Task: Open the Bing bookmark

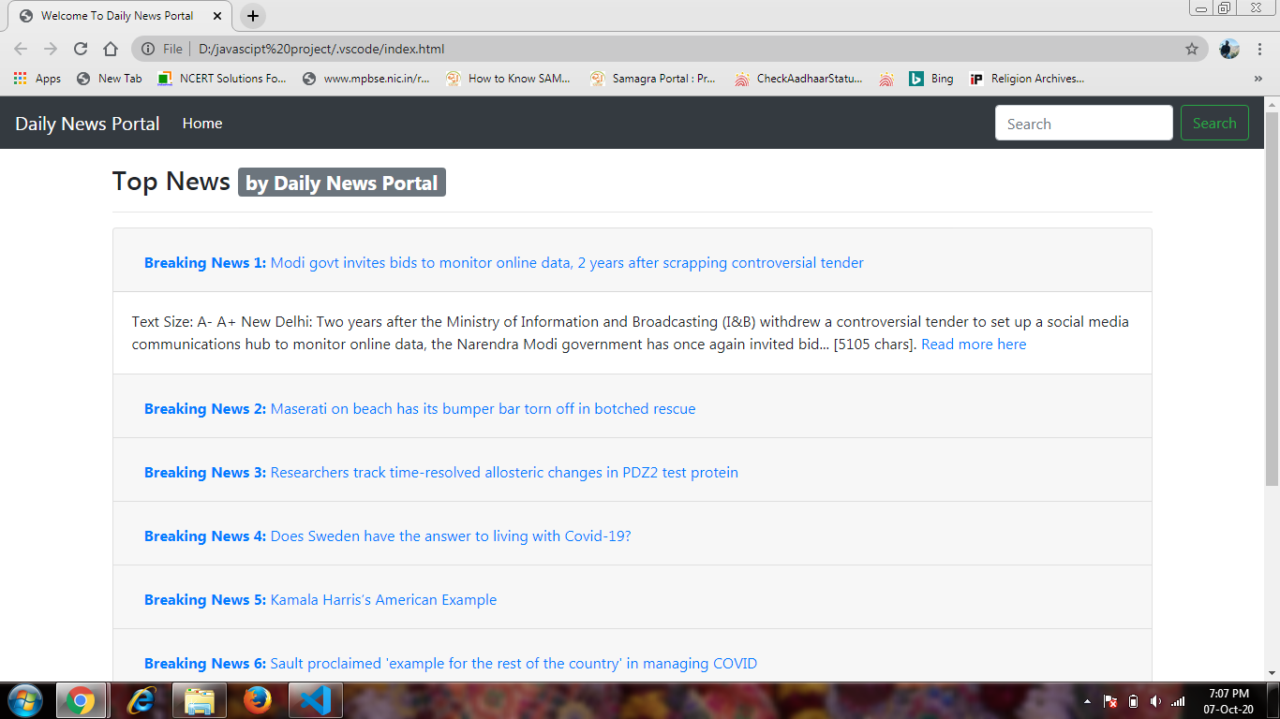Action: pyautogui.click(x=931, y=79)
